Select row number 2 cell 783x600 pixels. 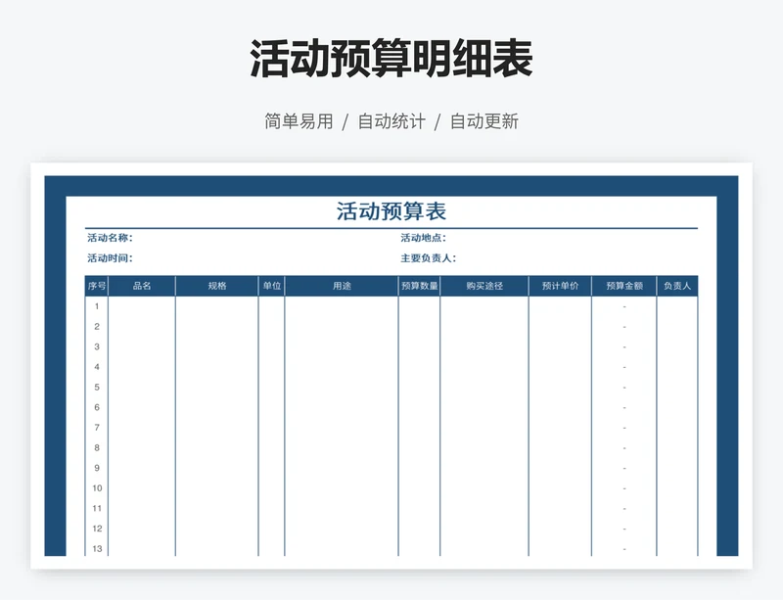[x=97, y=327]
